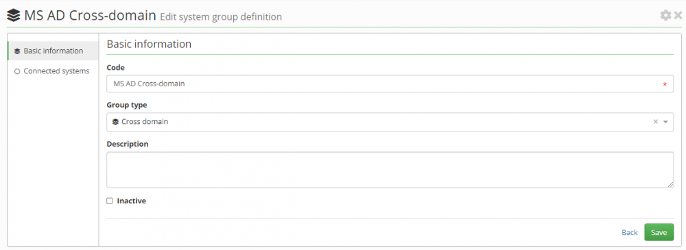Click the Group type field label
Viewport: 686px width, 250px height.
127,105
